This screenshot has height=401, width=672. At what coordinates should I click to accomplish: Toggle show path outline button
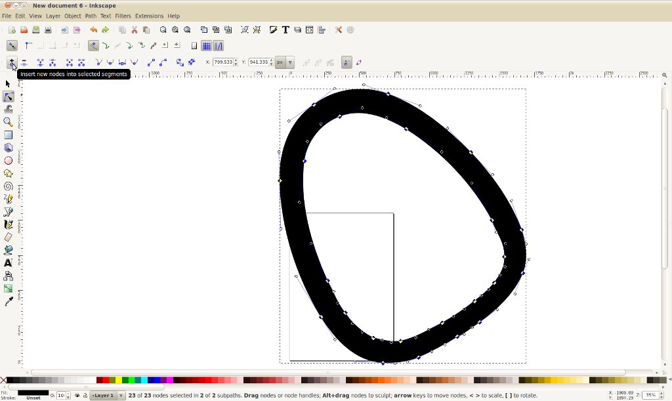pyautogui.click(x=359, y=62)
